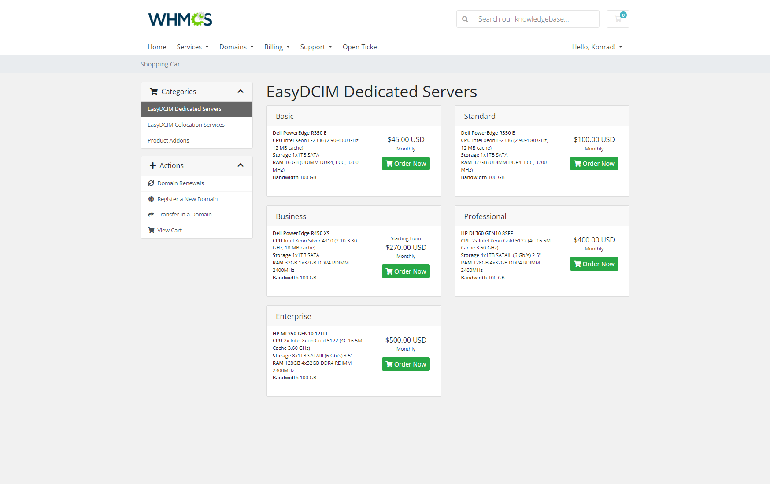Collapse the Categories panel chevron
Image resolution: width=770 pixels, height=484 pixels.
[241, 92]
